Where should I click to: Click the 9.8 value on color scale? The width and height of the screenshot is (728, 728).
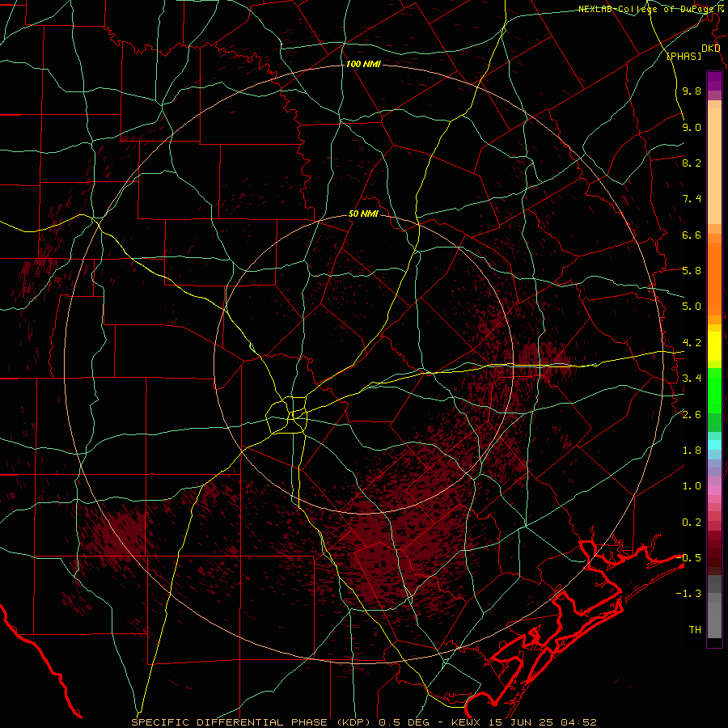692,91
